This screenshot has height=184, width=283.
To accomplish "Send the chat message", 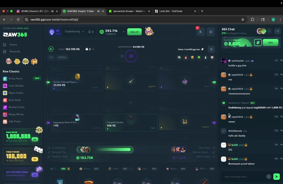I will pyautogui.click(x=277, y=177).
